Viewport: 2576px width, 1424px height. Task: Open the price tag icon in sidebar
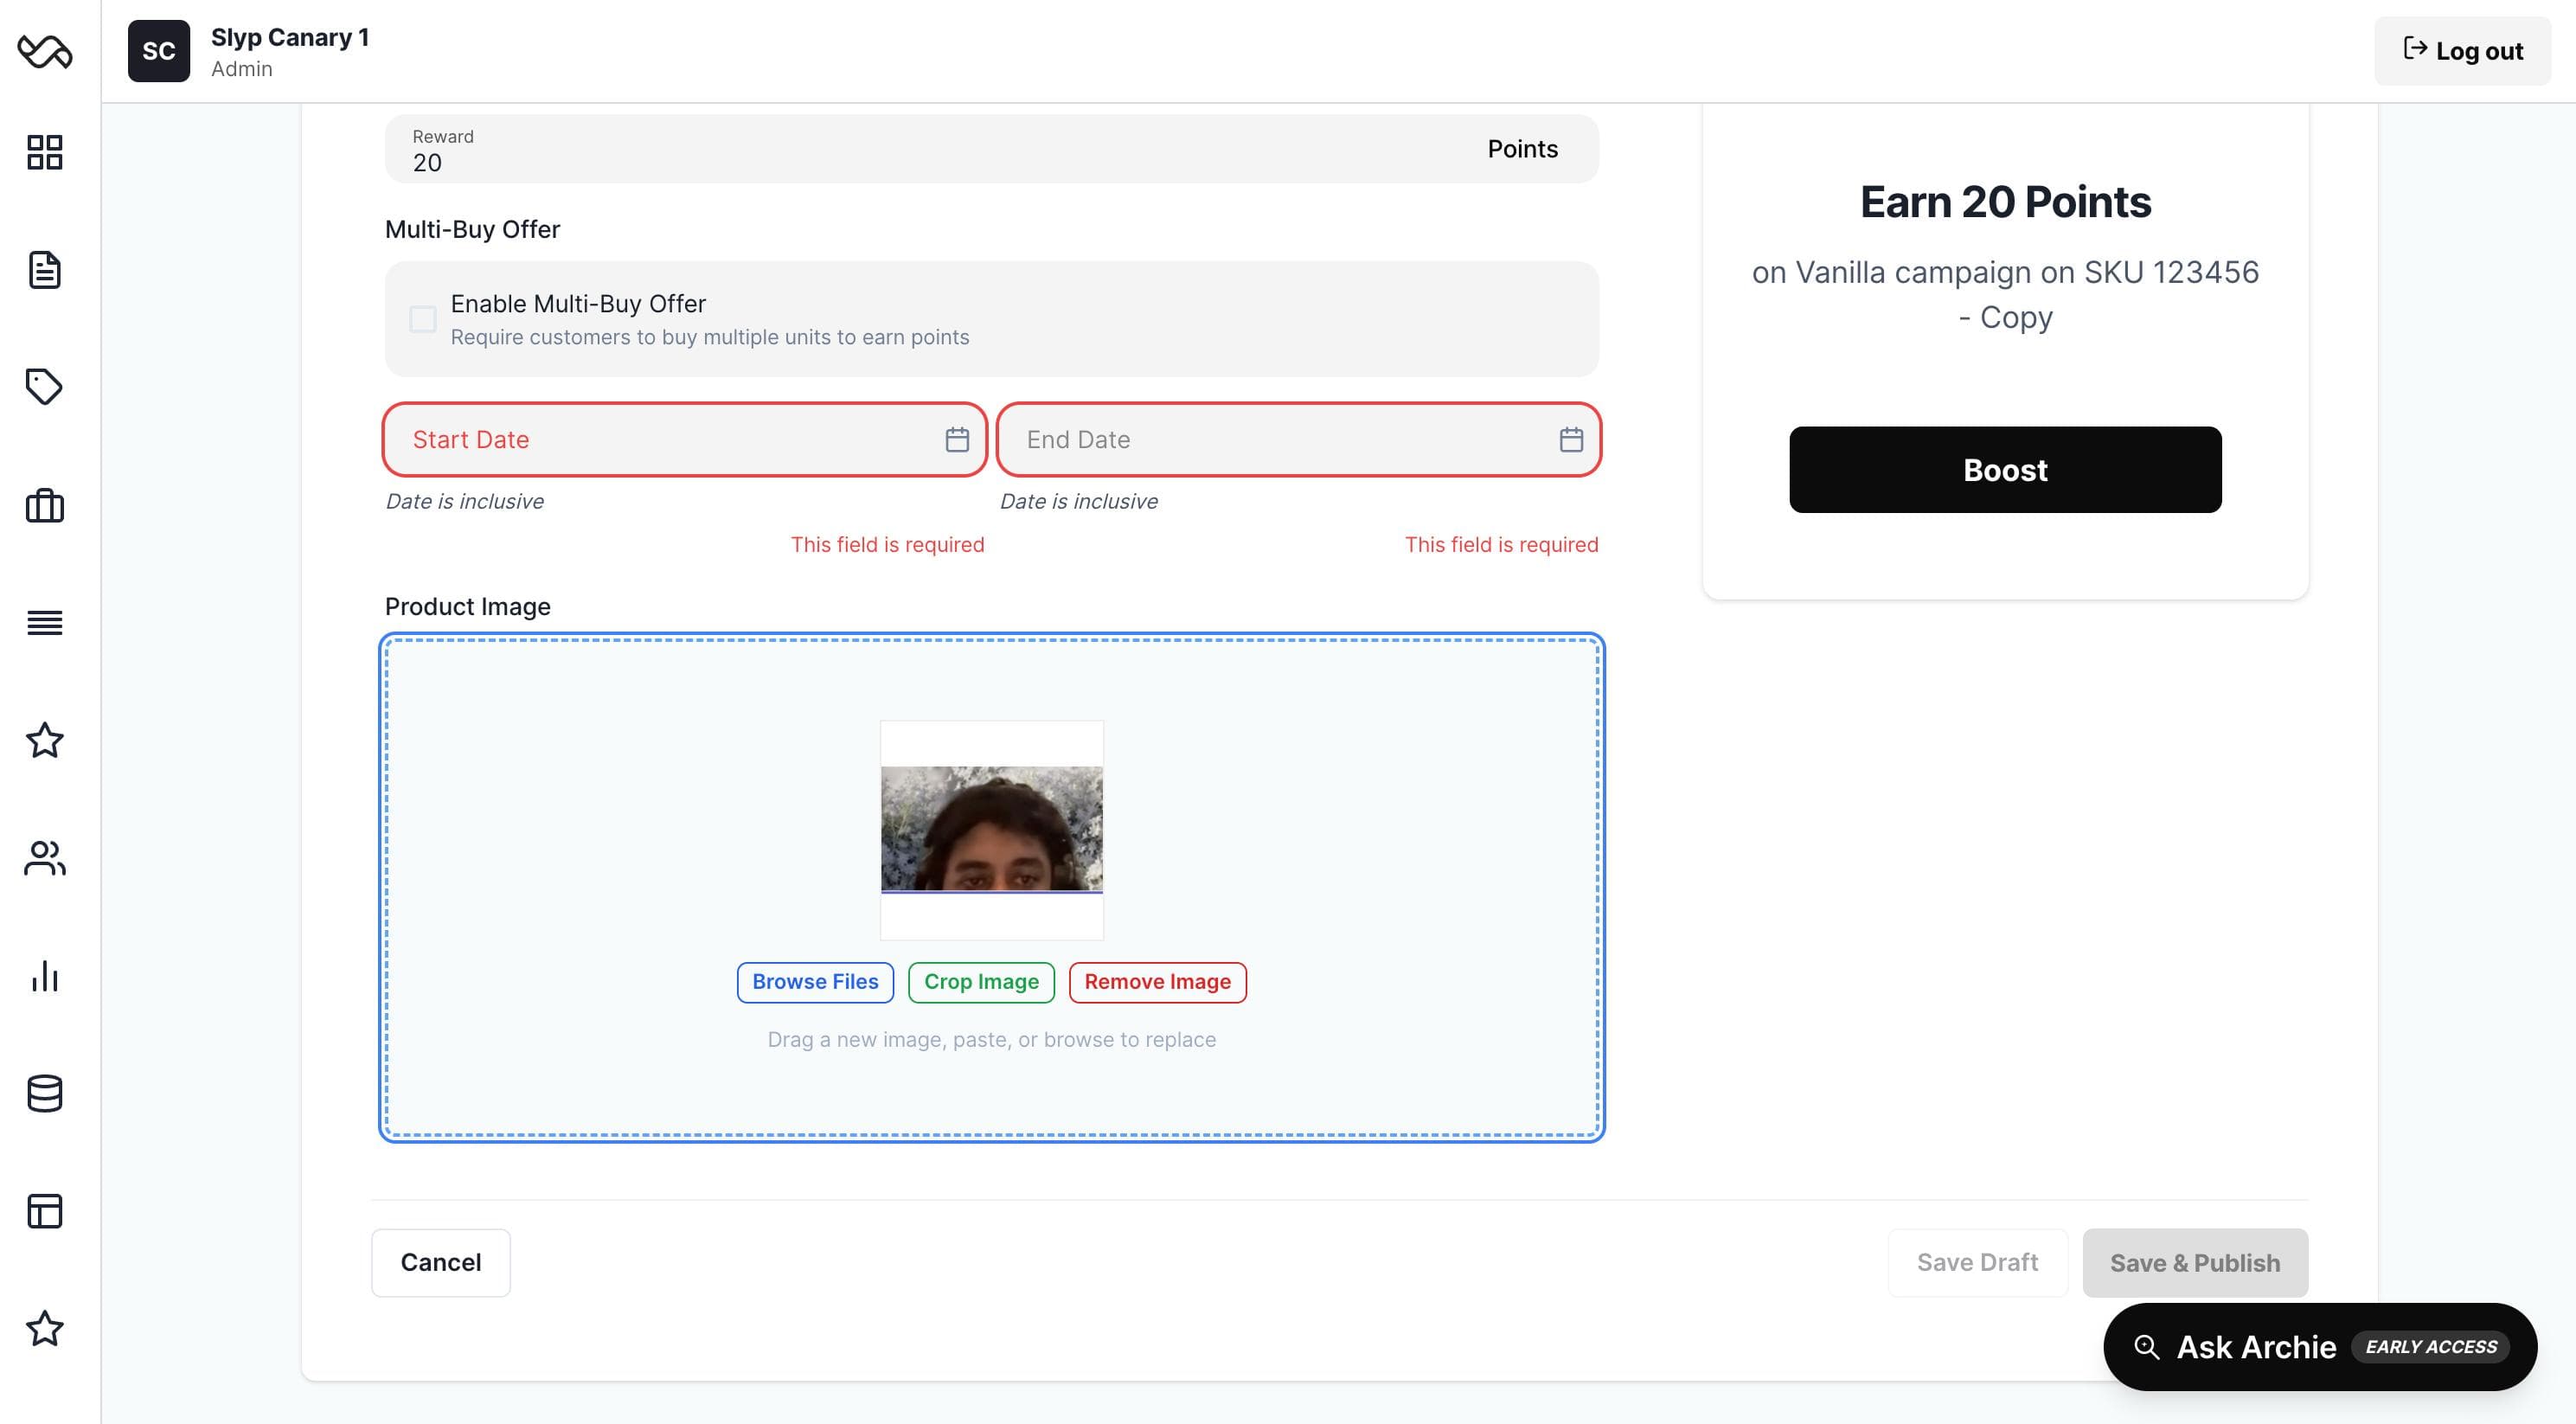pos(45,387)
